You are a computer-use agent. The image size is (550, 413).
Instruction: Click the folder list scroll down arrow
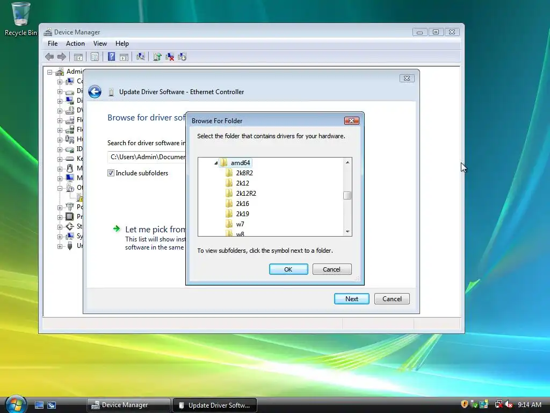pyautogui.click(x=348, y=231)
